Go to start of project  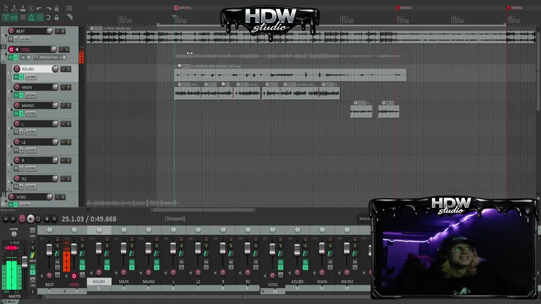pyautogui.click(x=5, y=219)
